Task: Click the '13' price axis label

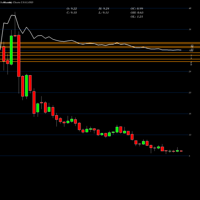Action: click(x=190, y=135)
